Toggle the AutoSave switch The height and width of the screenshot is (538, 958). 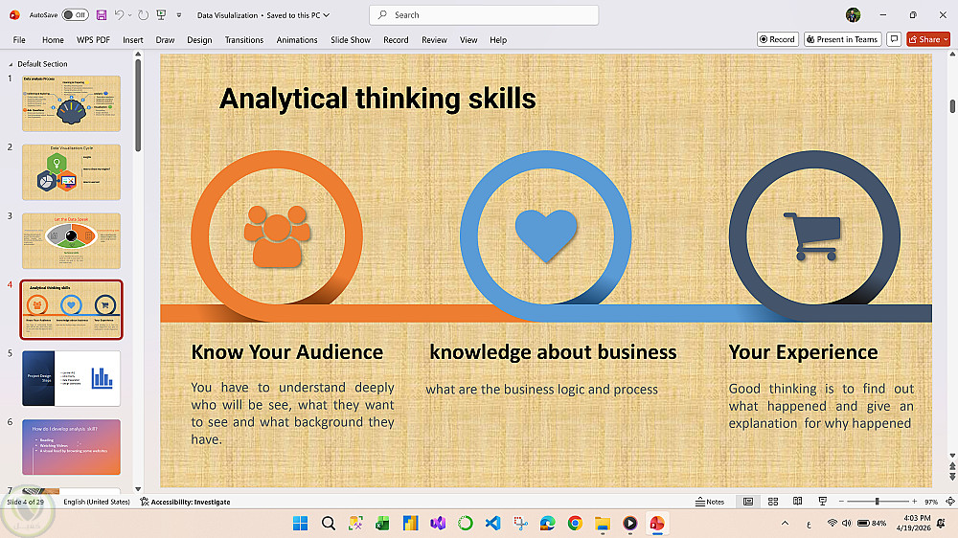pos(75,14)
